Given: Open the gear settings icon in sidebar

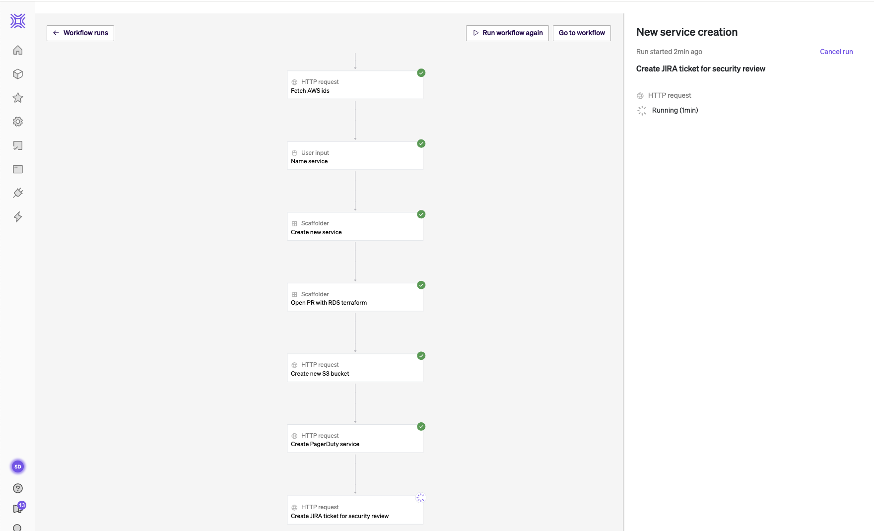Looking at the screenshot, I should [18, 122].
